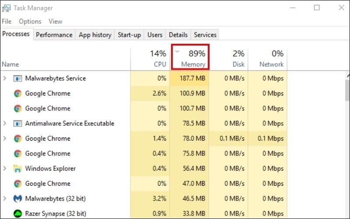Expand the Windows Explorer process group
Viewport: 350px width, 219px height.
[5, 169]
